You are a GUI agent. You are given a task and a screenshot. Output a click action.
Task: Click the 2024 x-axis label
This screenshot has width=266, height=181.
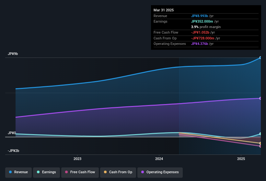pos(159,159)
